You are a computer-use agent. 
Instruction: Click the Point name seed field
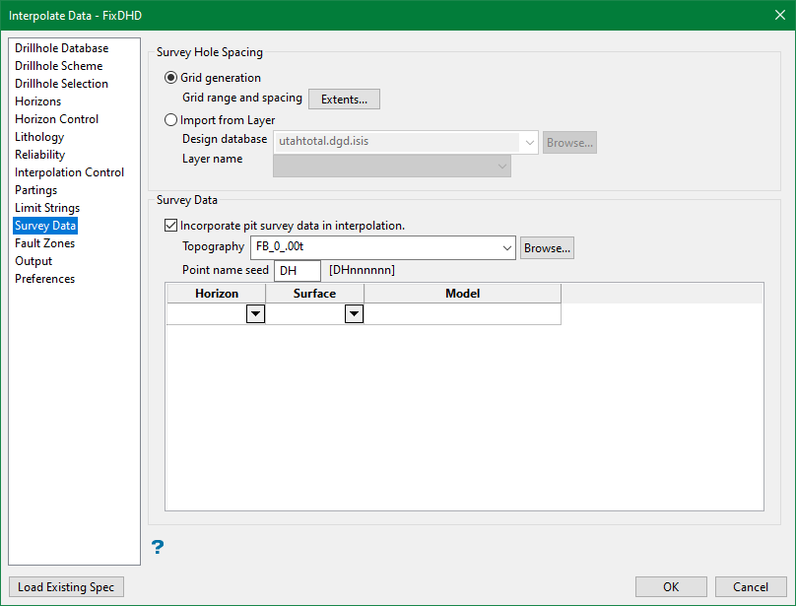[x=298, y=271]
